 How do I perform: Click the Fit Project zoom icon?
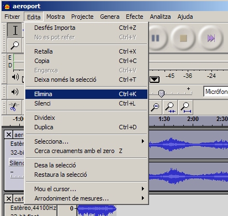(x=185, y=107)
